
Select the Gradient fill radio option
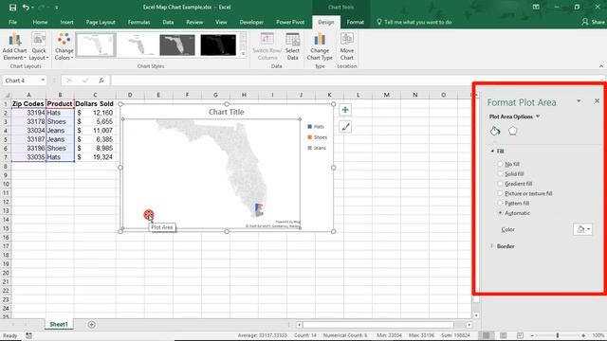point(500,183)
